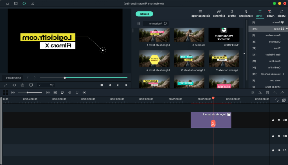This screenshot has height=165, width=288.
Task: Mute the audio track speaker
Action: pyautogui.click(x=279, y=150)
